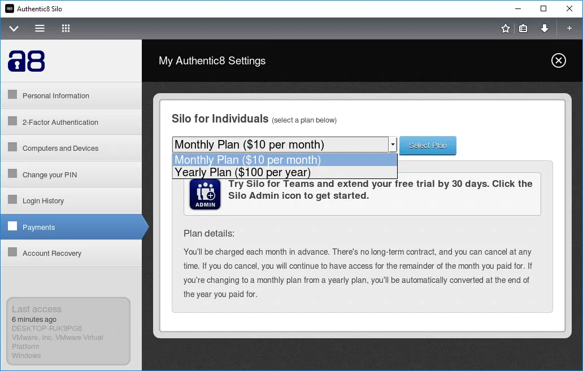Click the chevron-down icon in the toolbar
The width and height of the screenshot is (583, 371).
[x=14, y=29]
